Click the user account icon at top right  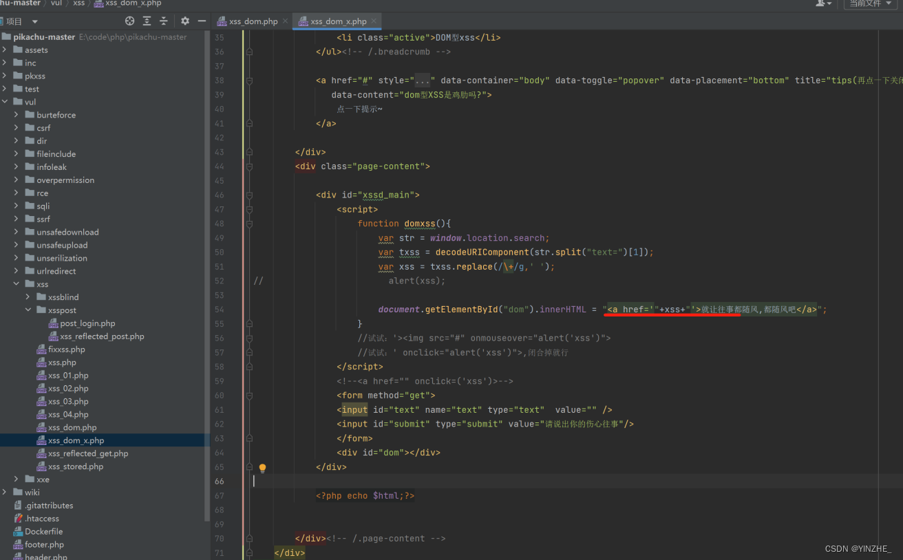tap(823, 3)
